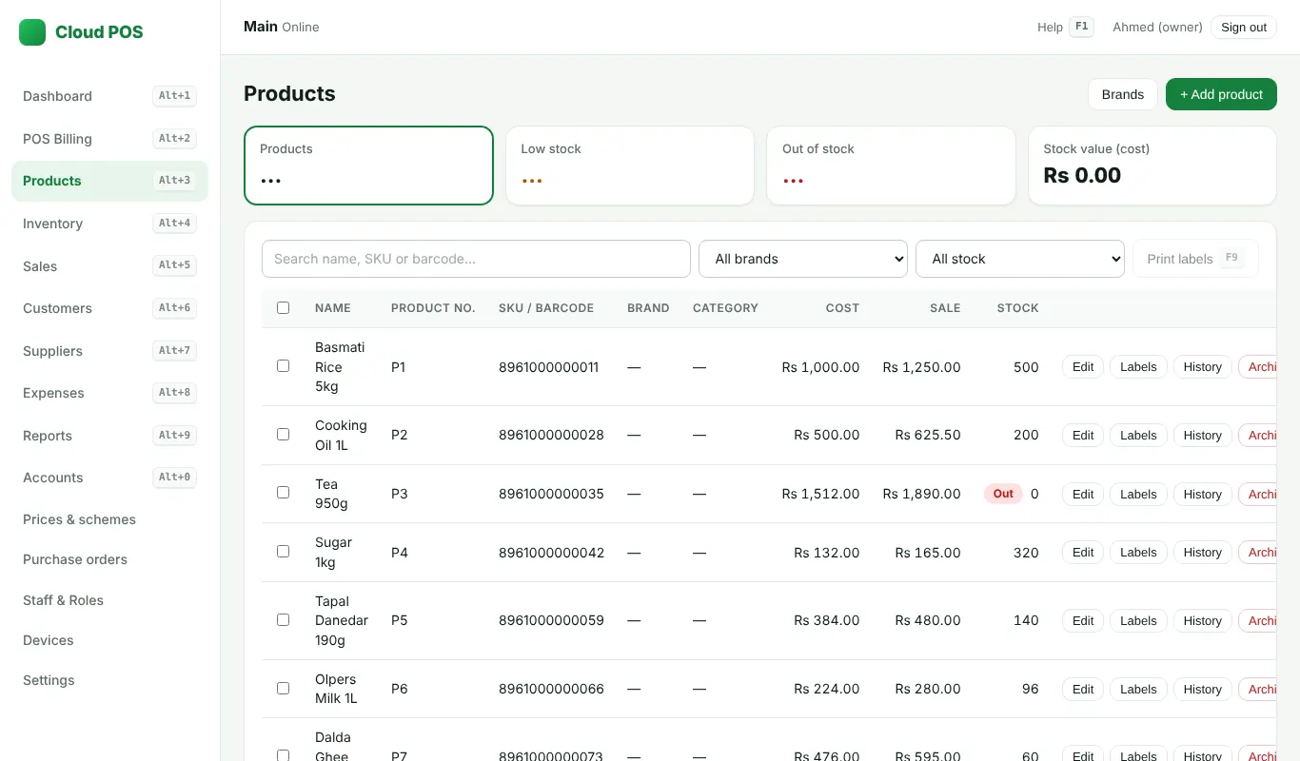Select the Low stock summary card

click(x=630, y=166)
